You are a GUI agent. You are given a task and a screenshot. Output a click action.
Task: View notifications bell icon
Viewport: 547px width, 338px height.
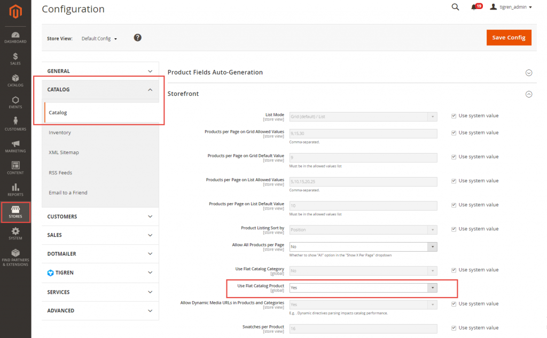473,7
